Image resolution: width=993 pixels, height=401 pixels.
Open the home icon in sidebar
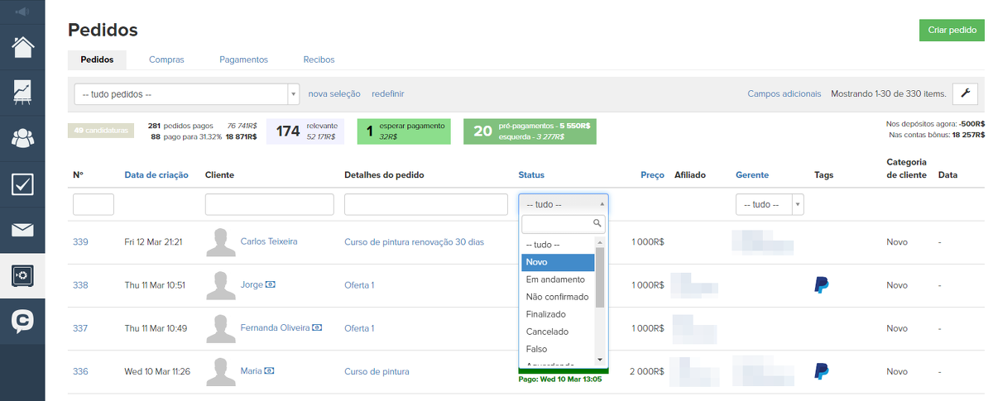tap(22, 47)
